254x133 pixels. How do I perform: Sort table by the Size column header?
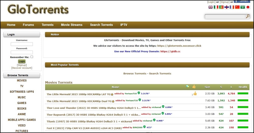tap(207, 87)
